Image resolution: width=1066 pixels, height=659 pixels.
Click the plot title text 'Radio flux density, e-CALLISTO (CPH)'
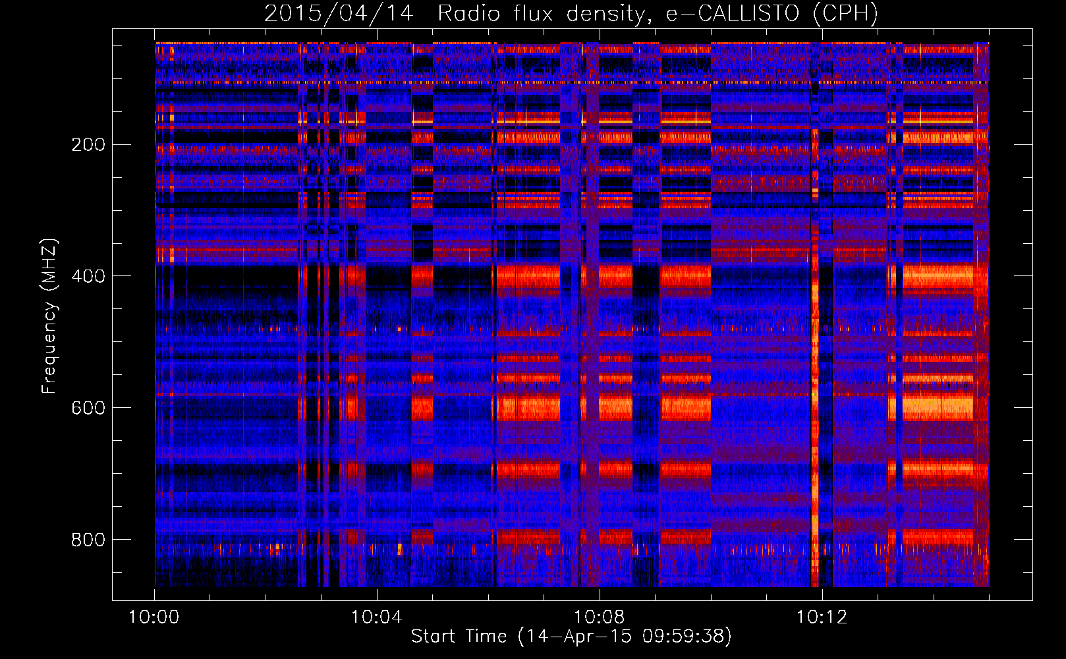658,14
